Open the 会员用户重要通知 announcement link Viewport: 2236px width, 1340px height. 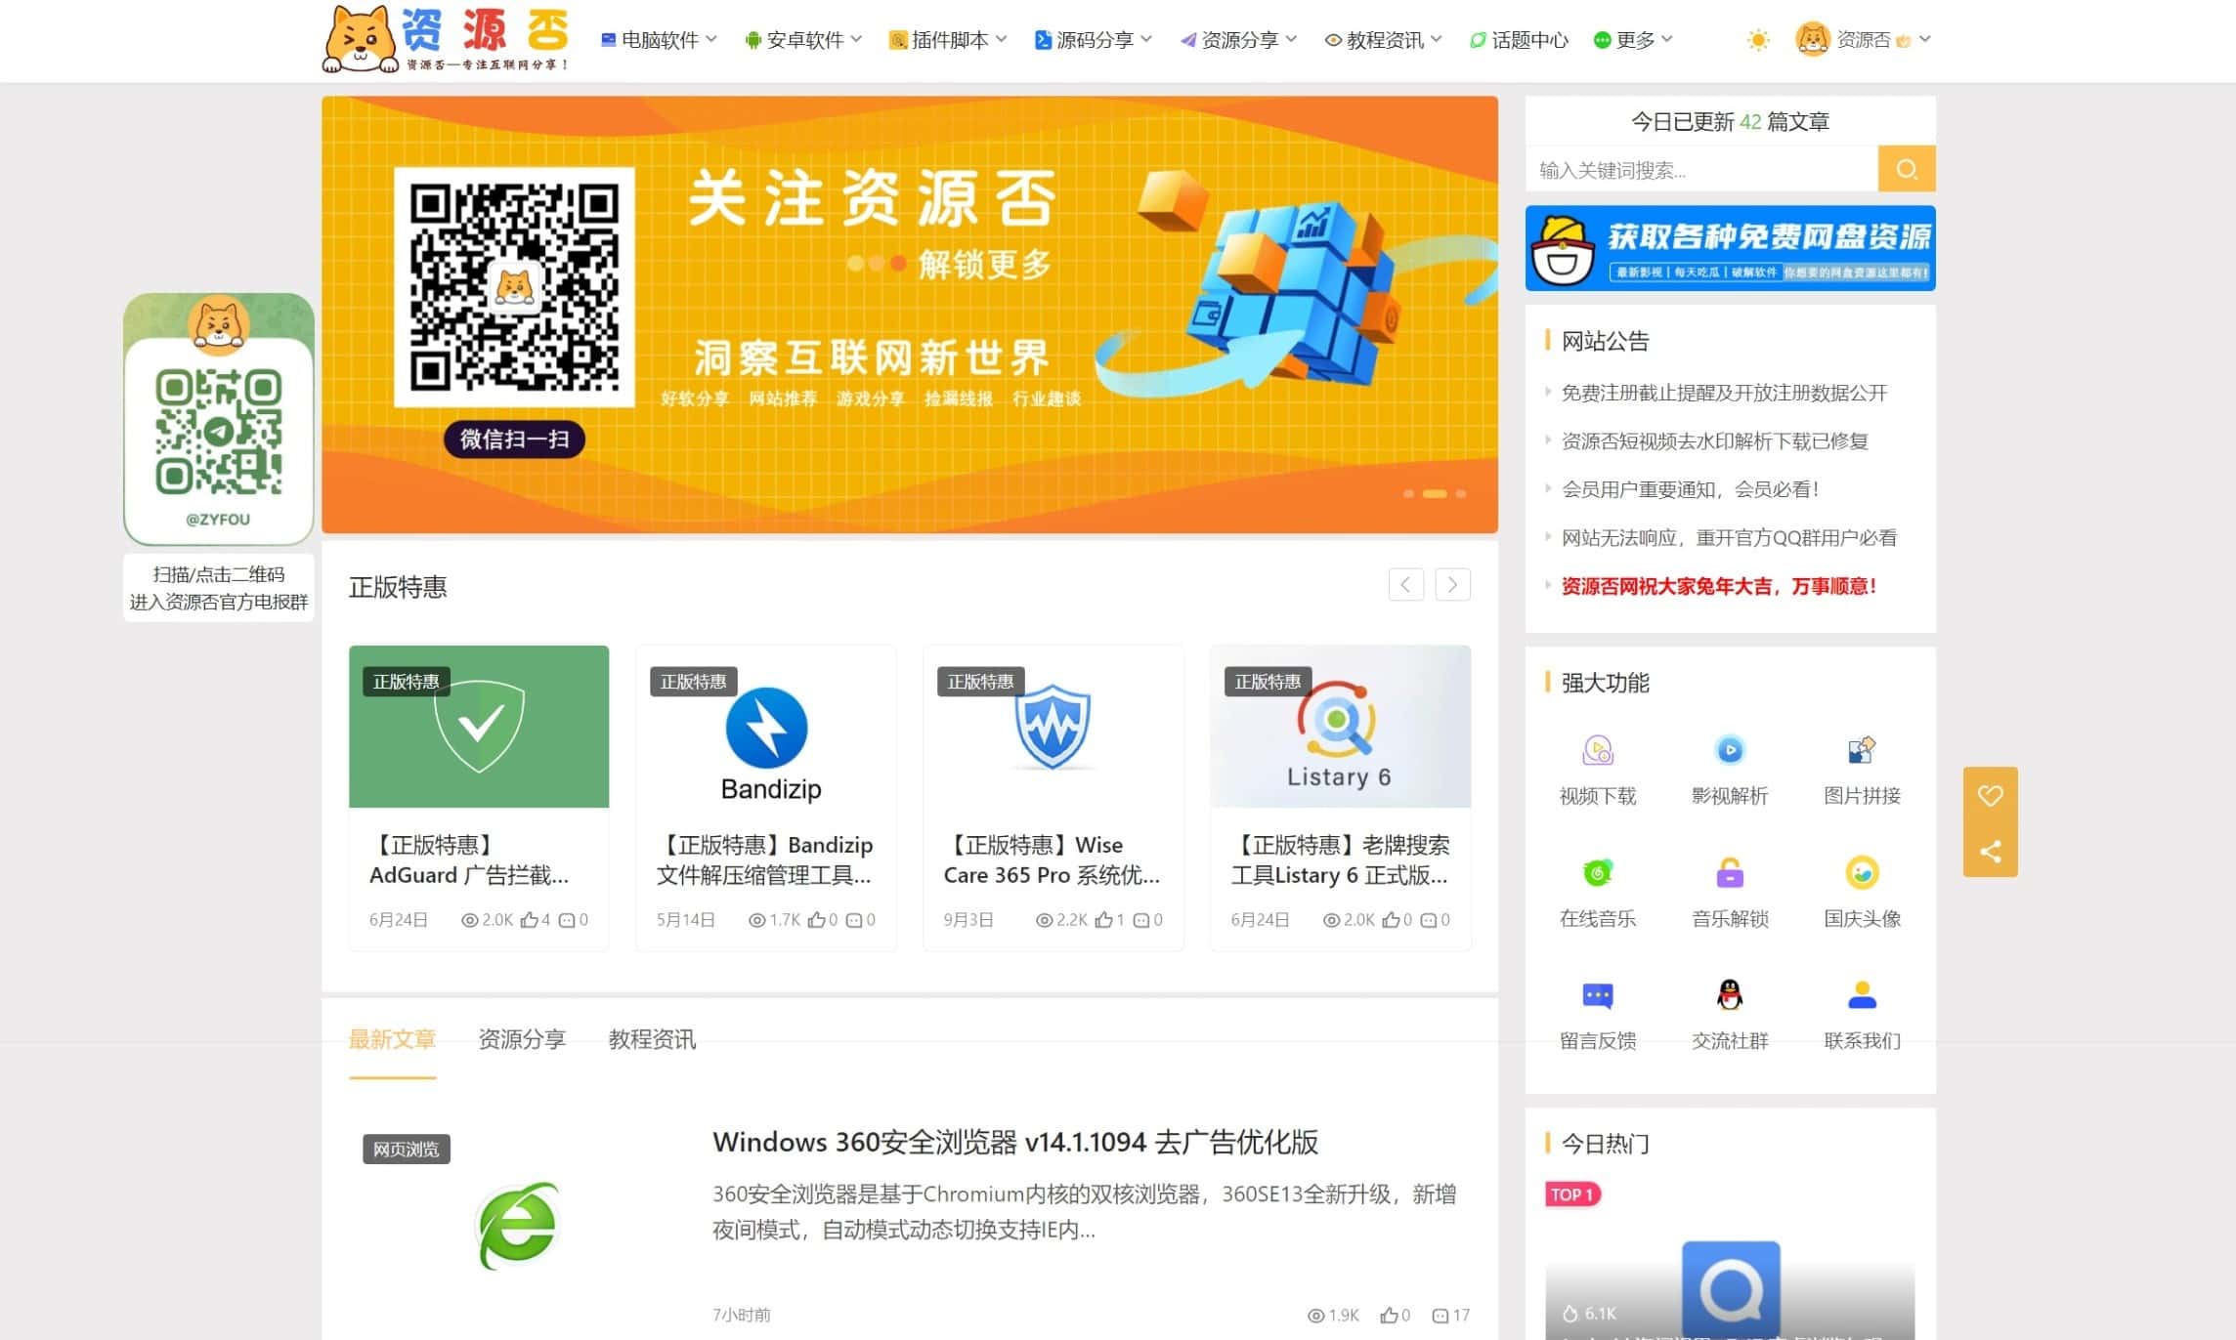[1690, 489]
